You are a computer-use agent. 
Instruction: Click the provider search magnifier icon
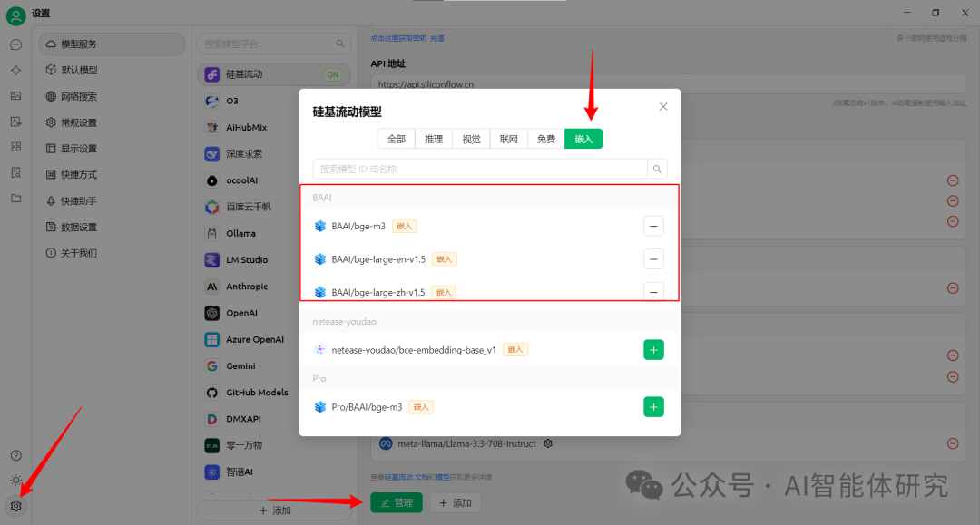(340, 44)
